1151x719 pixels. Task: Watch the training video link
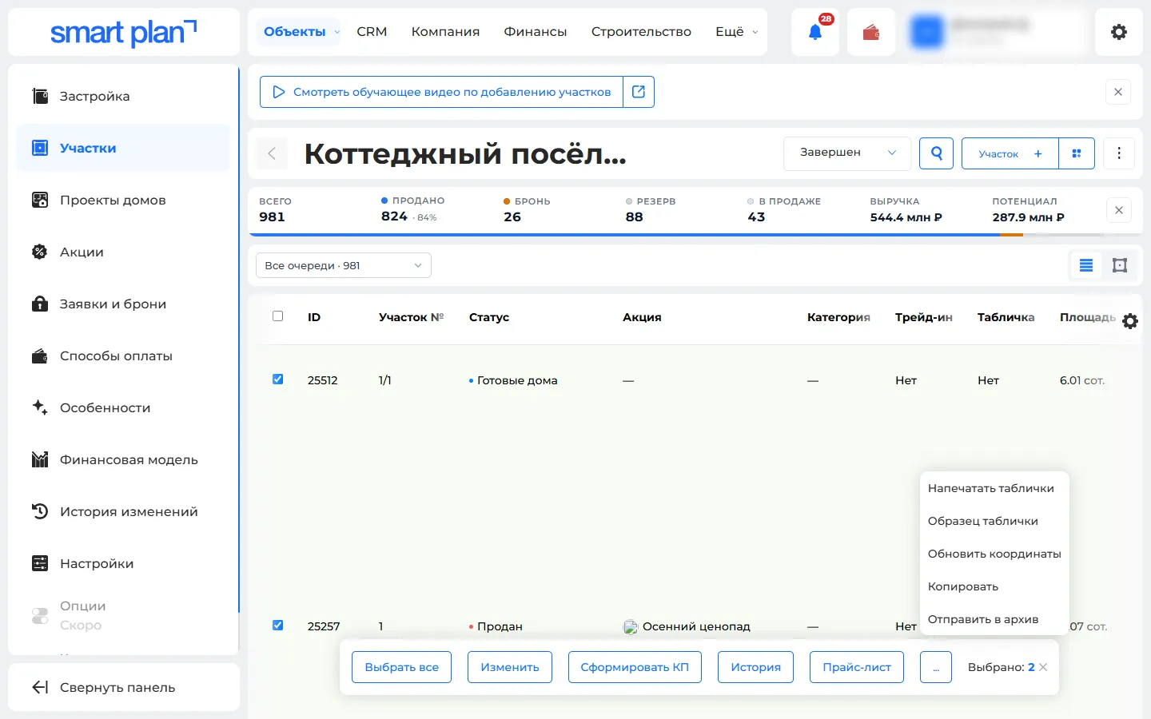[x=442, y=92]
